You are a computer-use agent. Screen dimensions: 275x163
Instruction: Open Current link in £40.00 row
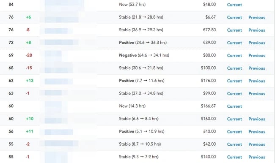(x=234, y=132)
